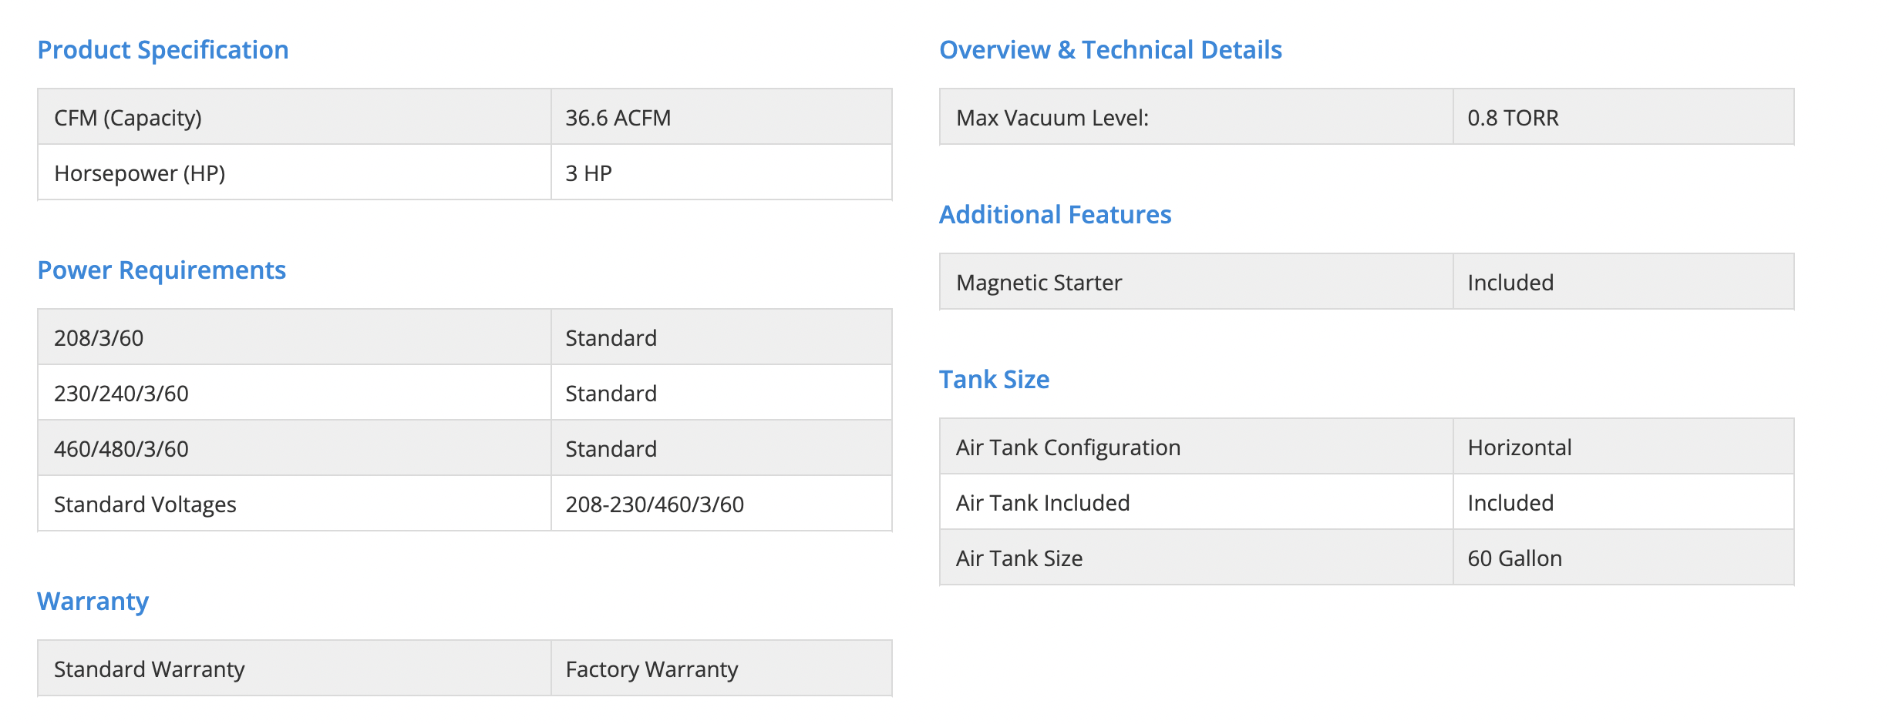The image size is (1889, 724).
Task: Click the Warranty section heading
Action: pos(93,602)
